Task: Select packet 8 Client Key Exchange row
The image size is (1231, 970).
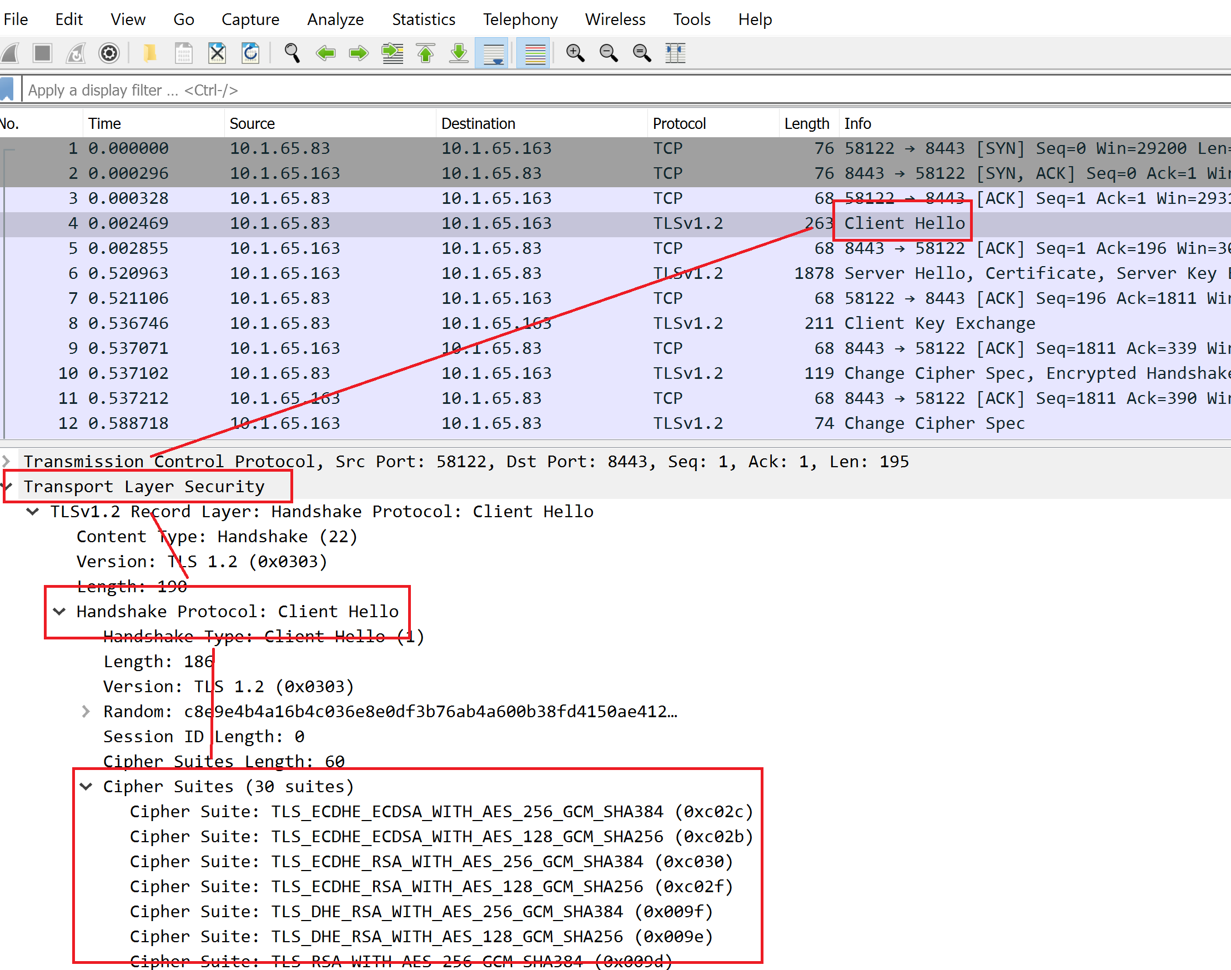Action: [615, 323]
